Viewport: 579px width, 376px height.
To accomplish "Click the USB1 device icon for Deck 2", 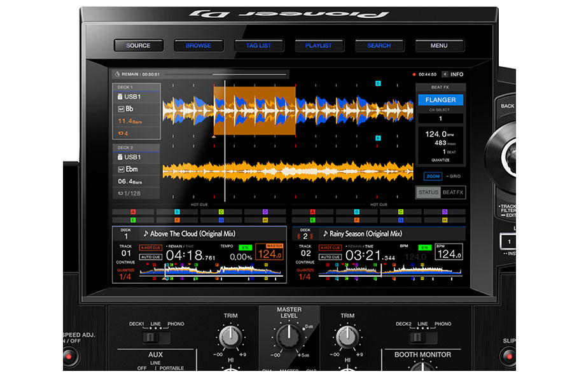I will click(x=120, y=157).
